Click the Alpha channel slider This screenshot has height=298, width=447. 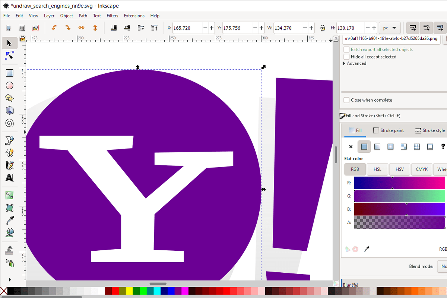(x=400, y=222)
